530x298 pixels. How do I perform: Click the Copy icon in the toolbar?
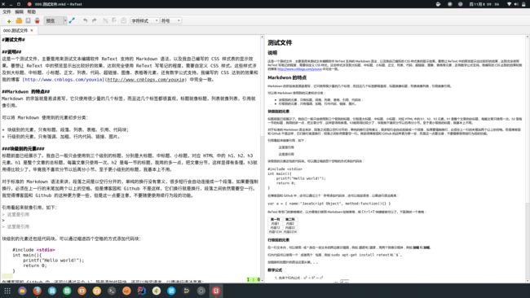coord(114,21)
